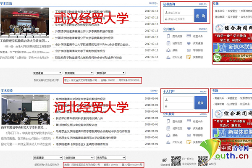The width and height of the screenshot is (252, 168).
Task: Open MORE link of 公共服务 under 证书查询
Action: (x=203, y=29)
